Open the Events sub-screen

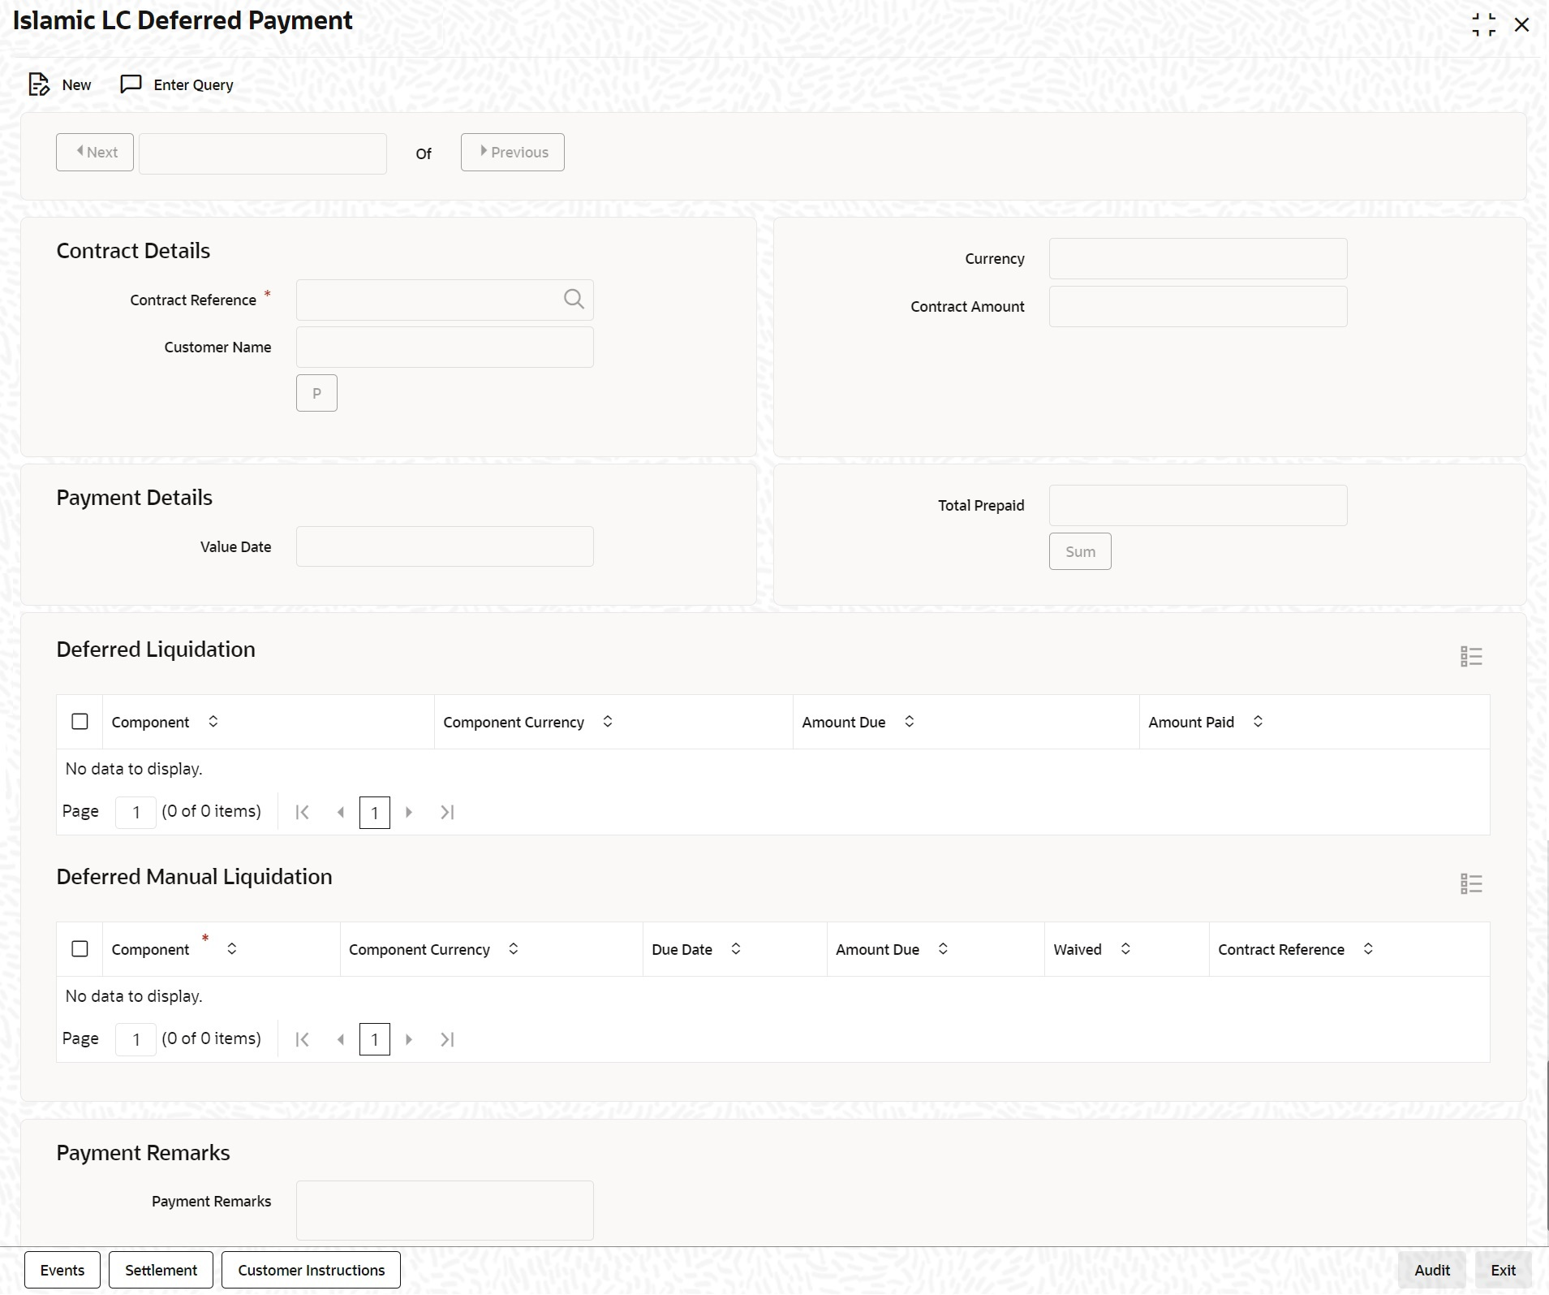62,1270
